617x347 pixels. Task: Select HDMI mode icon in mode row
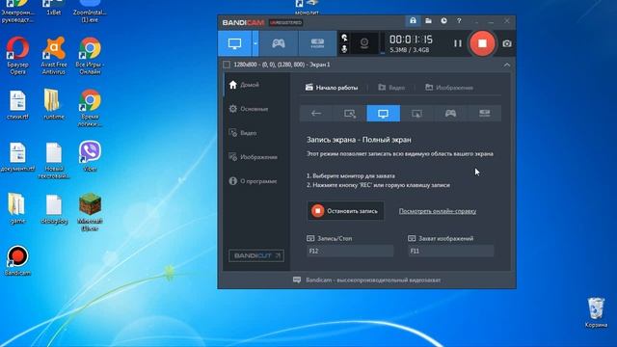click(484, 114)
